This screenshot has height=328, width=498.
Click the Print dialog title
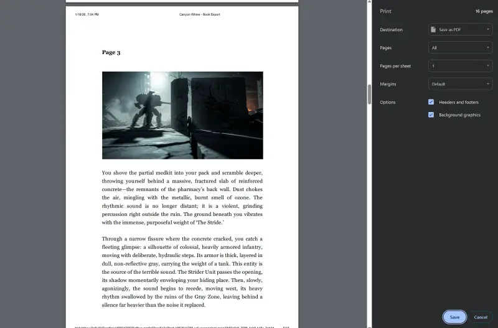point(385,11)
